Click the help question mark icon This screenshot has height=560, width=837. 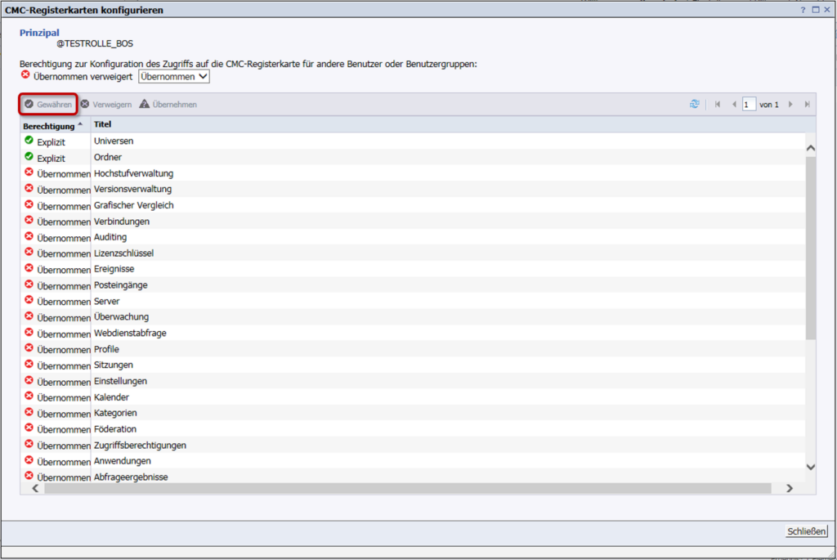[803, 10]
